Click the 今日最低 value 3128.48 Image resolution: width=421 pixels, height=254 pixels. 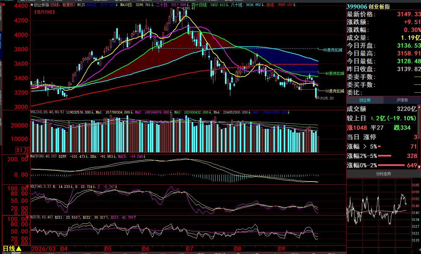pos(409,61)
